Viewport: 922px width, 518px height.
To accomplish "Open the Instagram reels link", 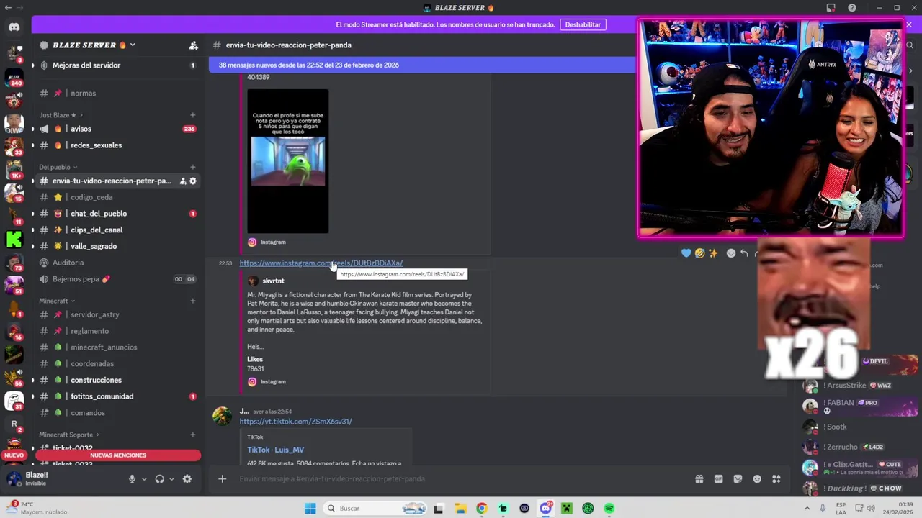I will tap(321, 263).
